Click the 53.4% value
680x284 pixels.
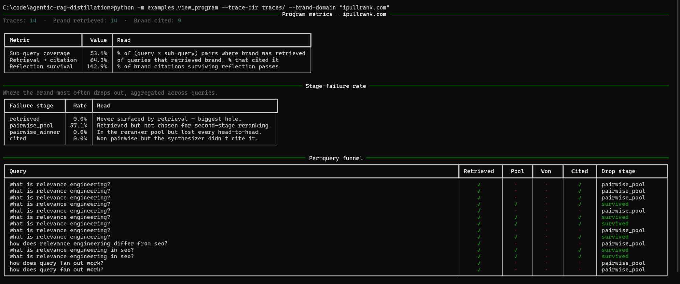(98, 53)
